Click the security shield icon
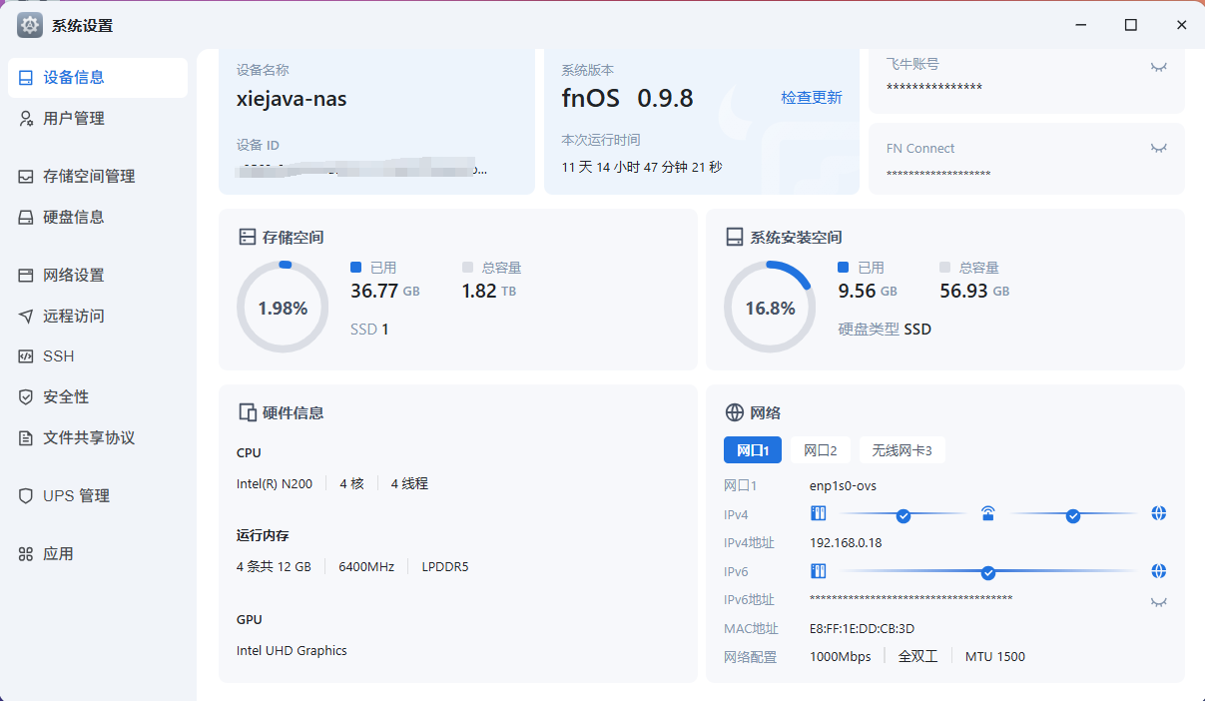1205x701 pixels. pos(26,397)
